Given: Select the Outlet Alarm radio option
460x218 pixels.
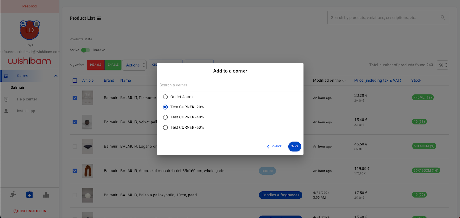Looking at the screenshot, I should 165,97.
